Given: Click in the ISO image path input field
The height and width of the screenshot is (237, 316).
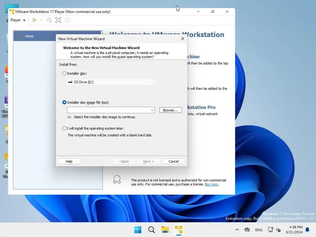Looking at the screenshot, I should click(x=109, y=110).
